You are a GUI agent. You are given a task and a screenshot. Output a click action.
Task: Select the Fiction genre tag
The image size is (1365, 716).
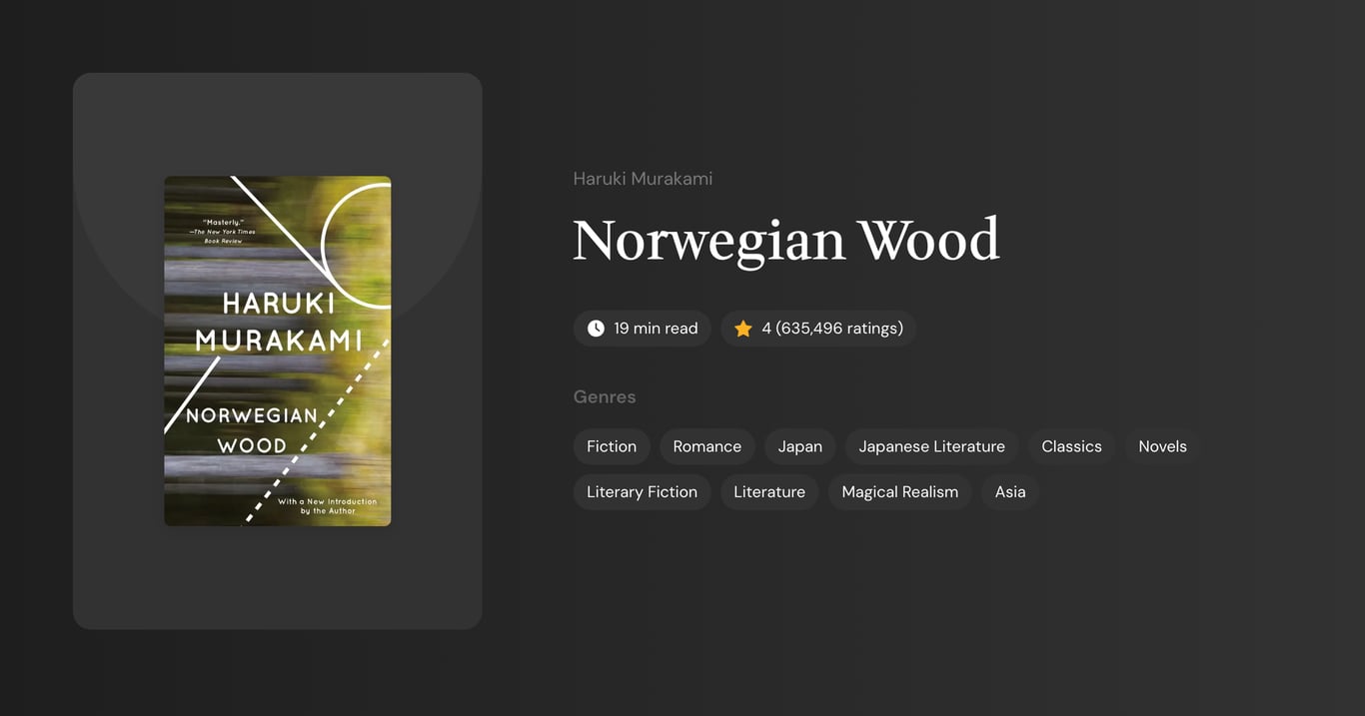(x=612, y=446)
